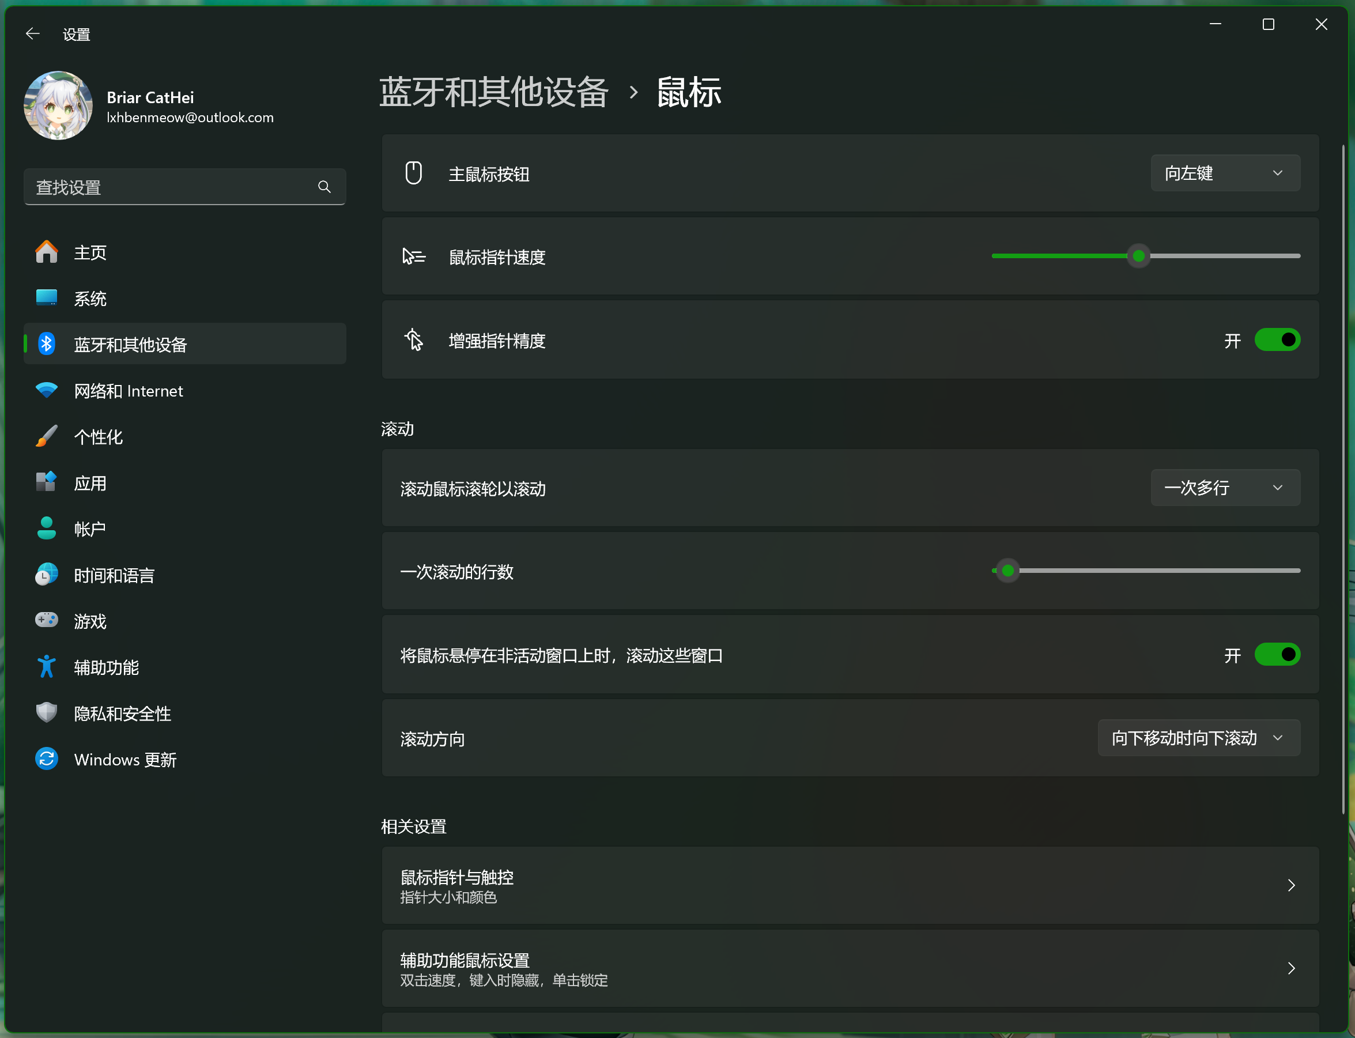Click the 查找设置 search field
This screenshot has width=1355, height=1038.
173,187
